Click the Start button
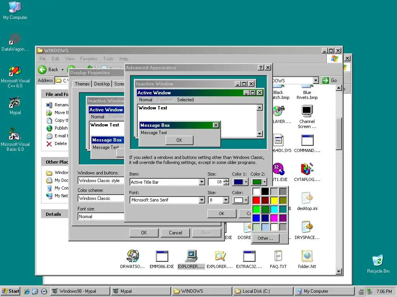 tap(10, 291)
